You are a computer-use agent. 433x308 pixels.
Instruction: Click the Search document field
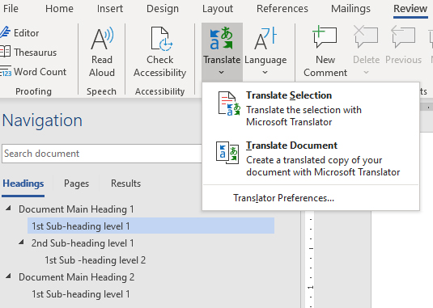click(102, 154)
